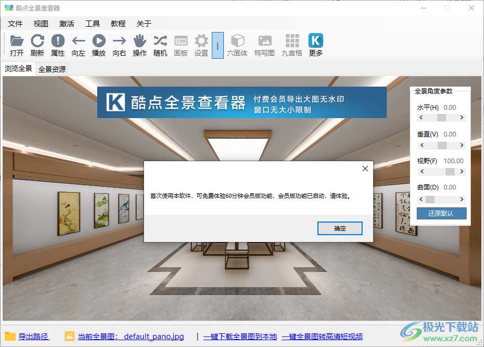Screen dimensions: 484x347
Task: Click the yellow export folder icon
Action: (x=10, y=336)
